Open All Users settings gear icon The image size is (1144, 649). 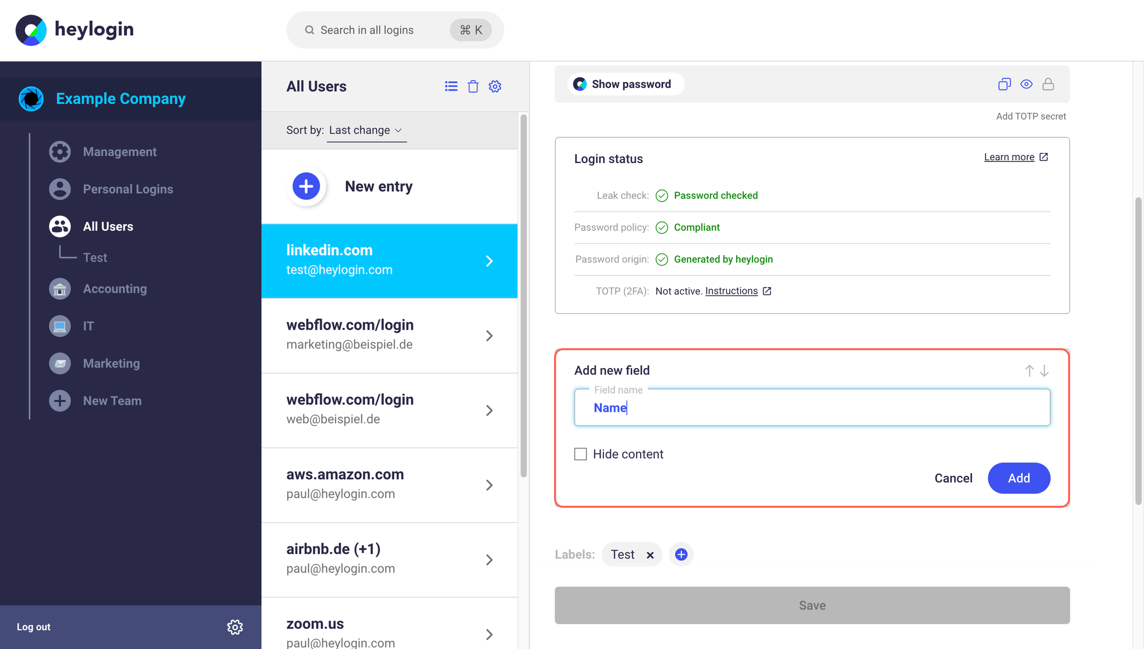[x=495, y=87]
